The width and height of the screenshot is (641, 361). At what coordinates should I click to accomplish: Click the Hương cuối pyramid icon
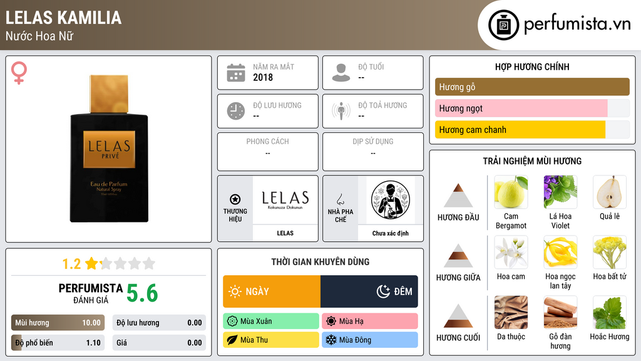[458, 316]
